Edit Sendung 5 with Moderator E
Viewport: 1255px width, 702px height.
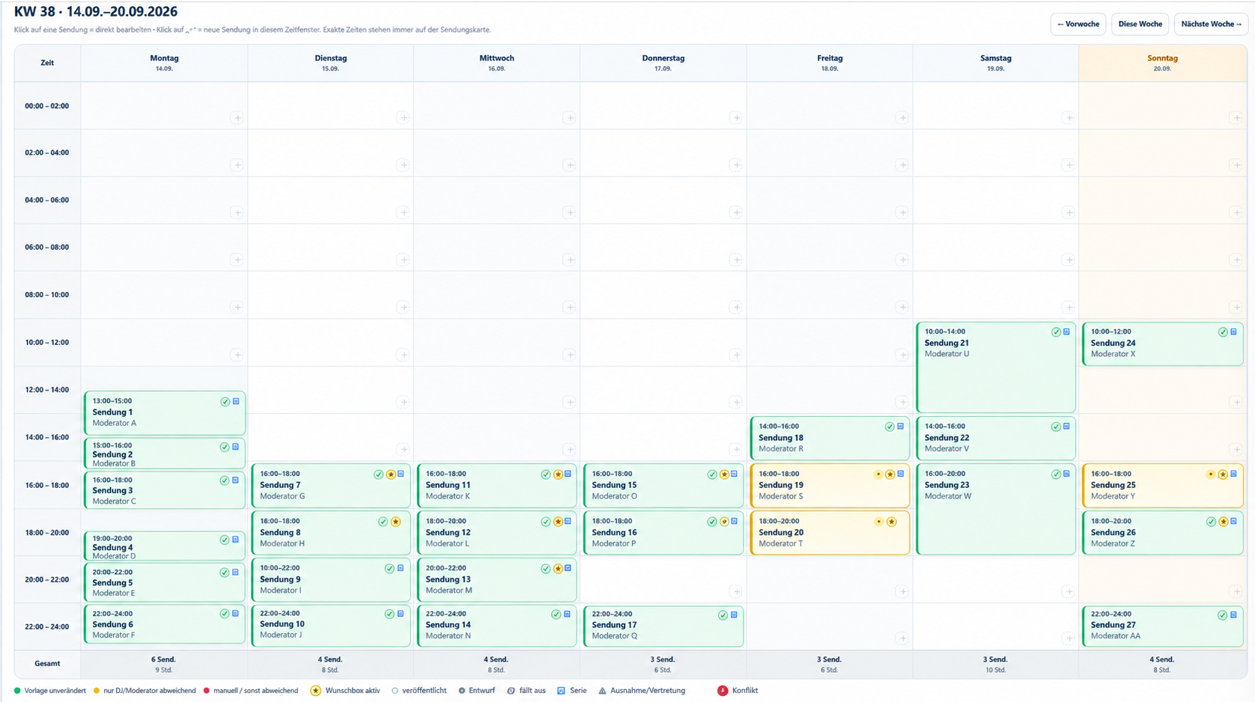tap(165, 582)
